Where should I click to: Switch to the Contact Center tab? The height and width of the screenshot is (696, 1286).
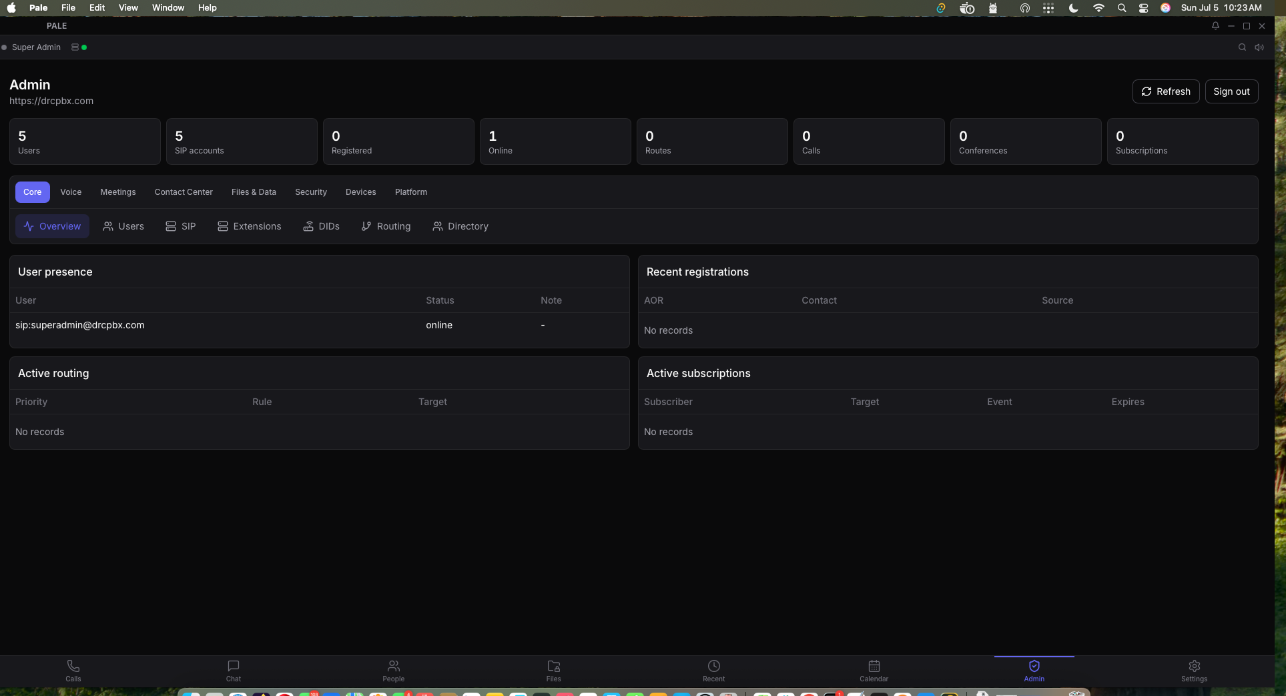(184, 192)
